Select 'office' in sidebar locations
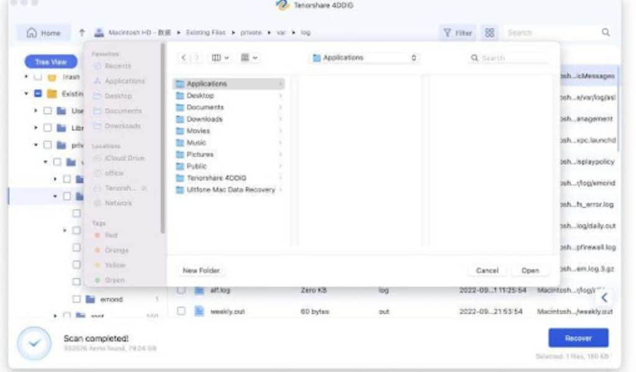 [x=114, y=173]
